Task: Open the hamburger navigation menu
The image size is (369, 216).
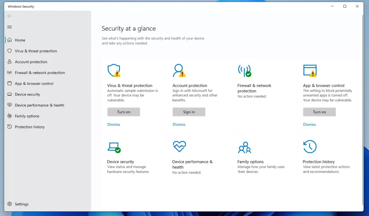Action: [9, 27]
